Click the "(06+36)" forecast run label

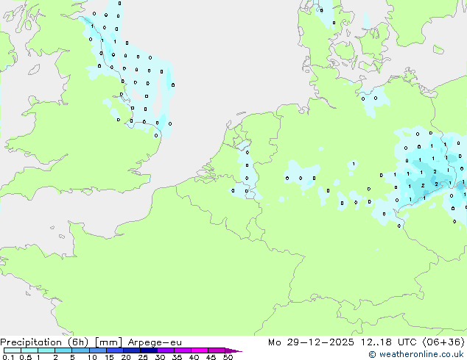(443, 342)
